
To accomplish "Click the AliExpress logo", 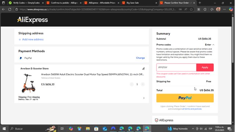I will (x=33, y=20).
